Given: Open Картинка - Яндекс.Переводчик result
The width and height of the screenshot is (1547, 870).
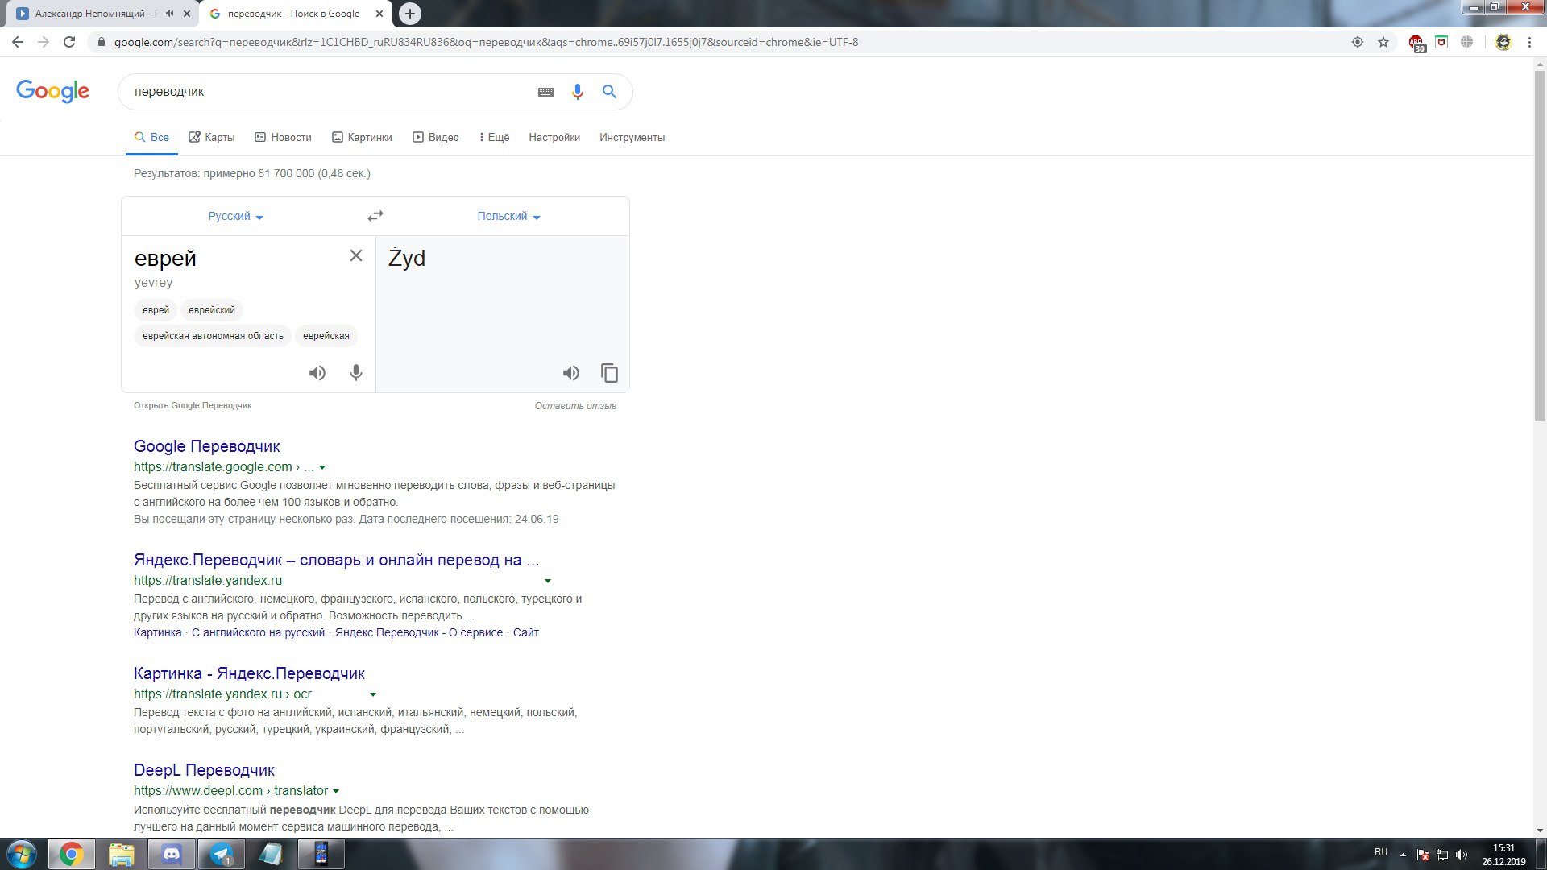Looking at the screenshot, I should coord(249,673).
